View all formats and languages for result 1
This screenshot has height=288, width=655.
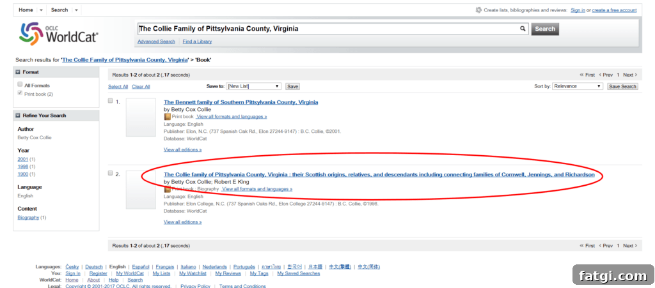point(232,117)
